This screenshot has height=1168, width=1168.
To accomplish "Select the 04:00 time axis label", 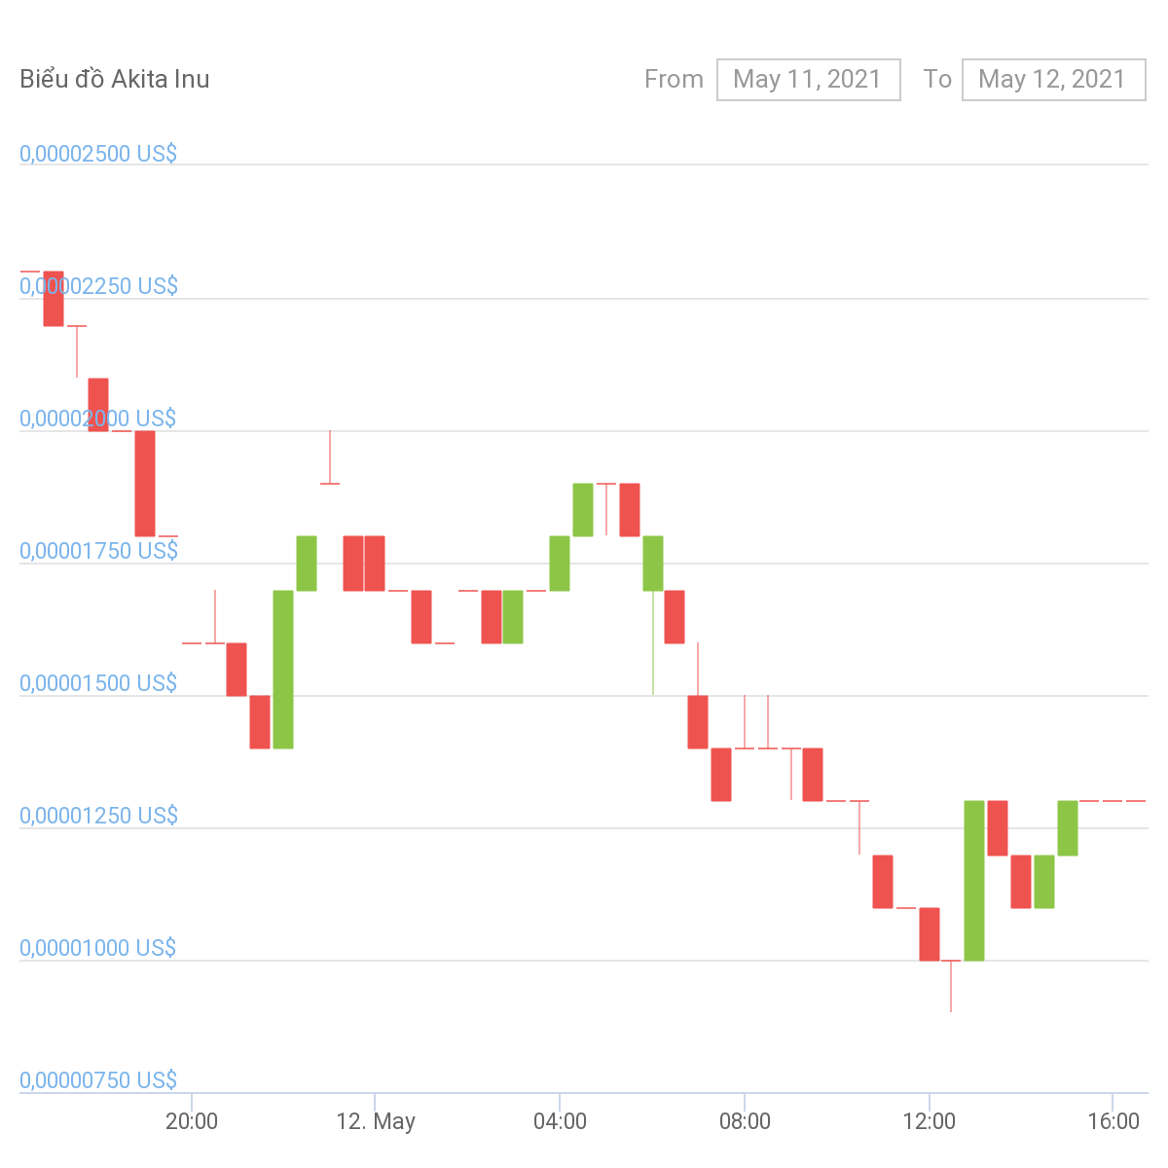I will tap(561, 1121).
